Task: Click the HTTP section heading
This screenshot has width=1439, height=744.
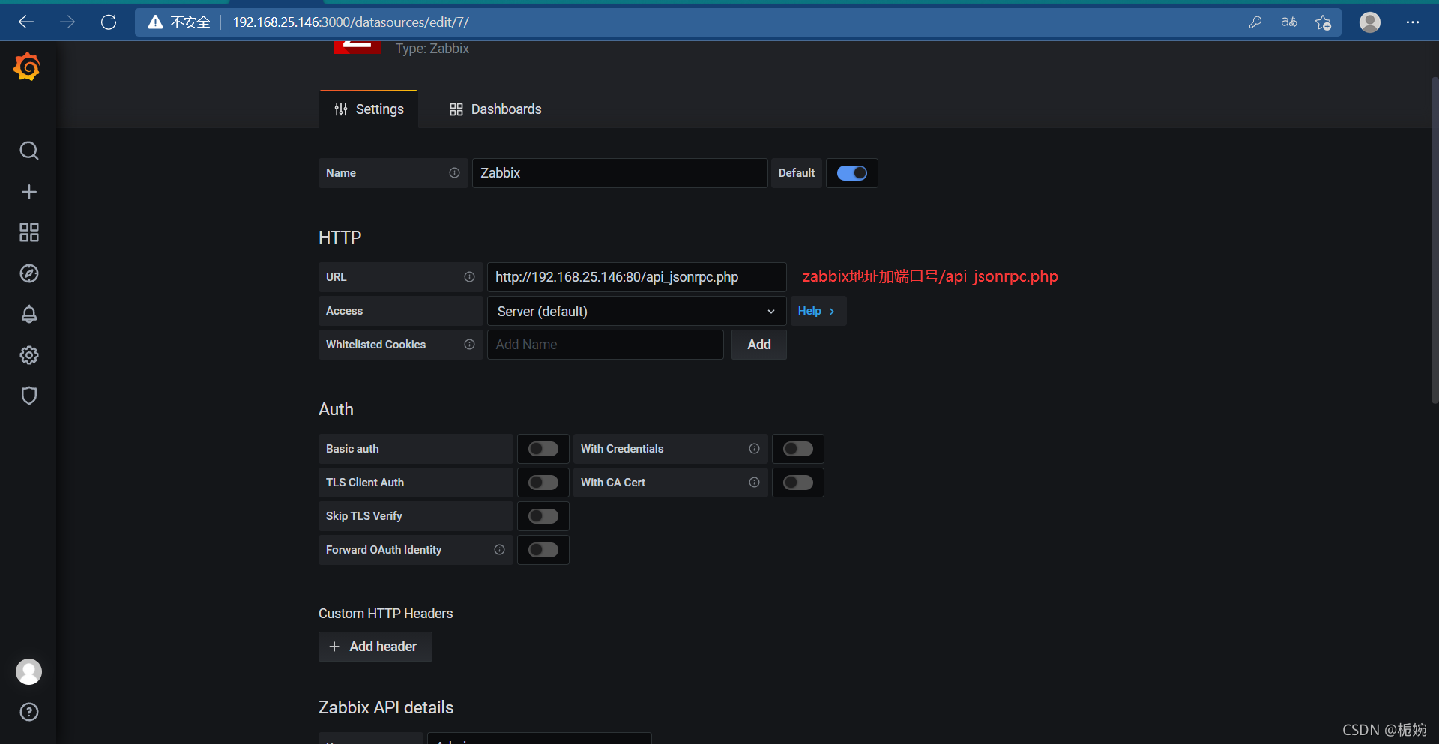Action: 340,238
